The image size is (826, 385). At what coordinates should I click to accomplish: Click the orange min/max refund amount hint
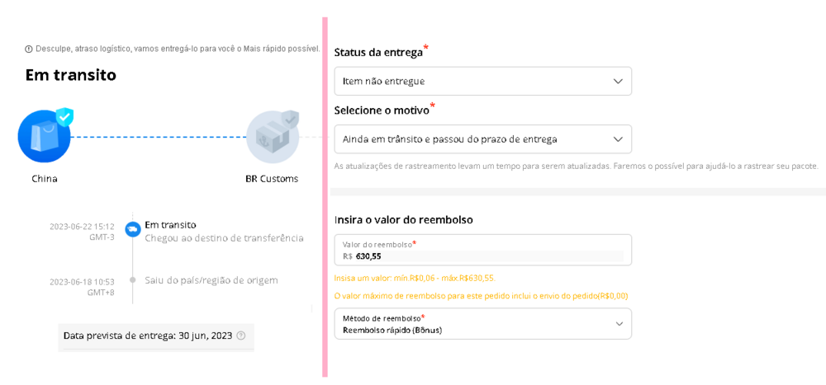tap(415, 278)
